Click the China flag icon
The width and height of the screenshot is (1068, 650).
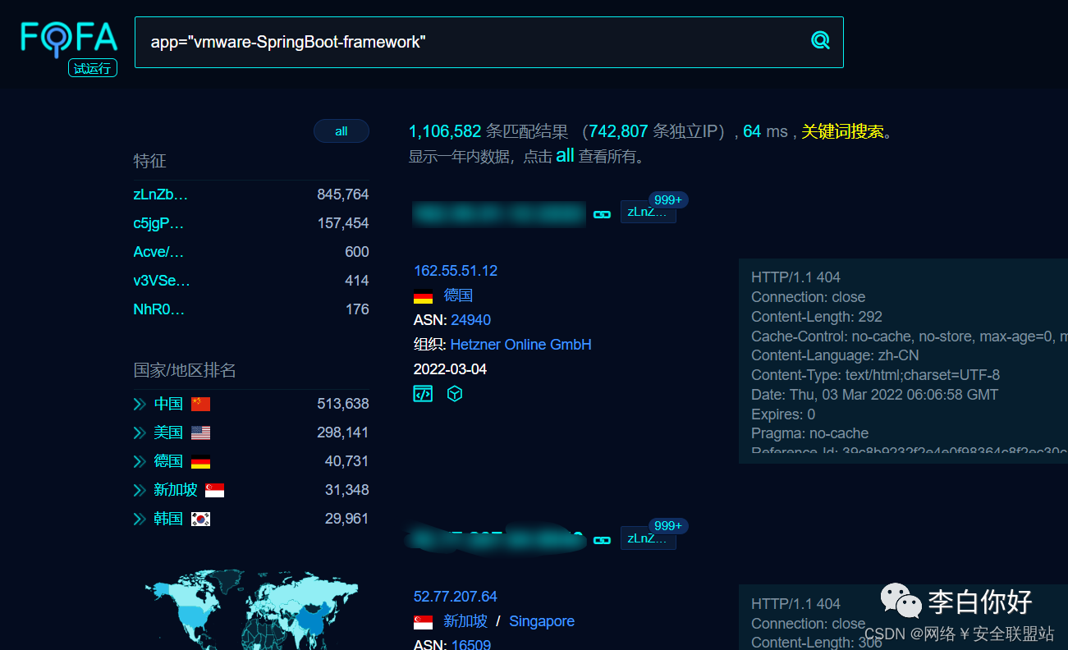coord(201,404)
